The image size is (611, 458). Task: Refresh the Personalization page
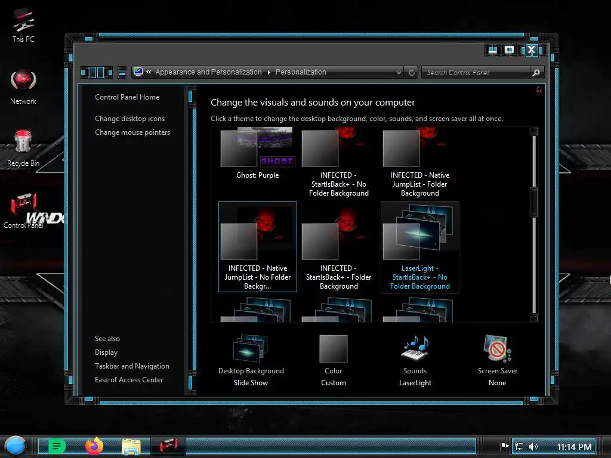point(412,72)
